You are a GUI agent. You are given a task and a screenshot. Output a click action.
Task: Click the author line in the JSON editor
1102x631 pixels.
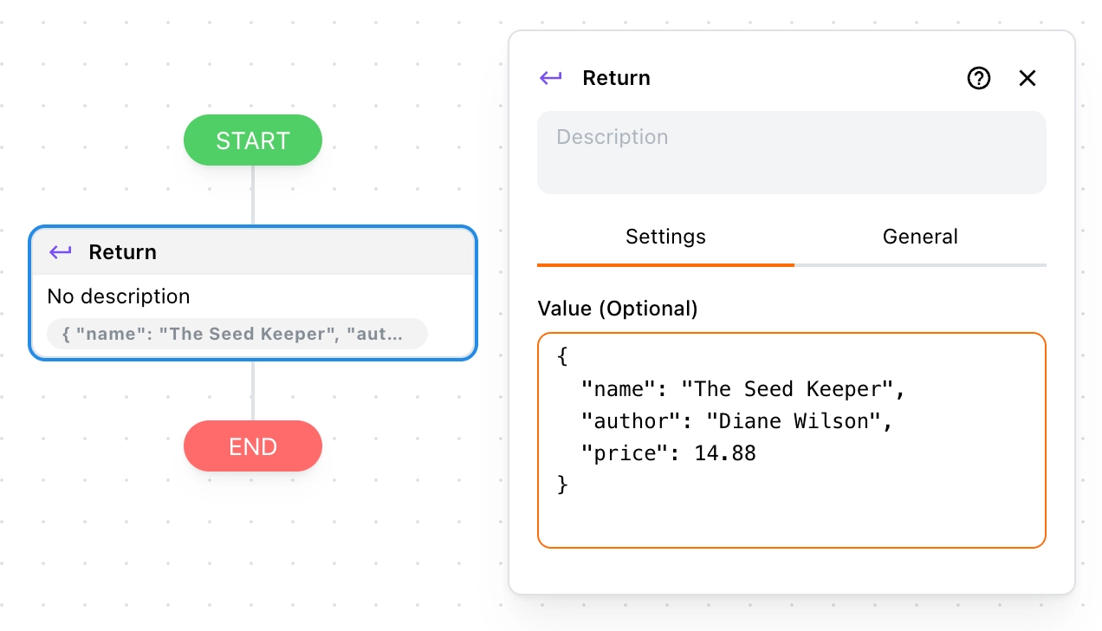[x=735, y=420]
